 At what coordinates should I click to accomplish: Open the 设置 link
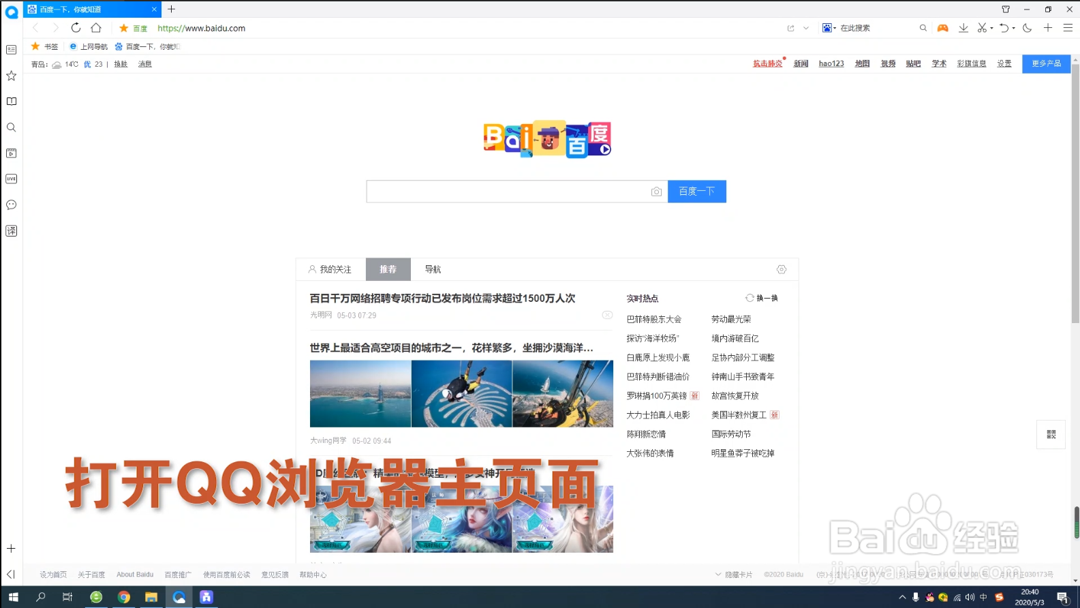click(x=1004, y=63)
